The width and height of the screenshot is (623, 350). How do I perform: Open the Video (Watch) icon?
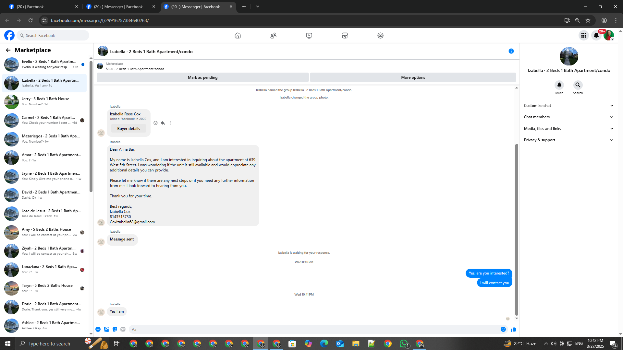coord(309,36)
